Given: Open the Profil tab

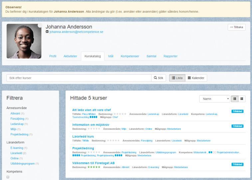Looking at the screenshot, I should coord(53,56).
